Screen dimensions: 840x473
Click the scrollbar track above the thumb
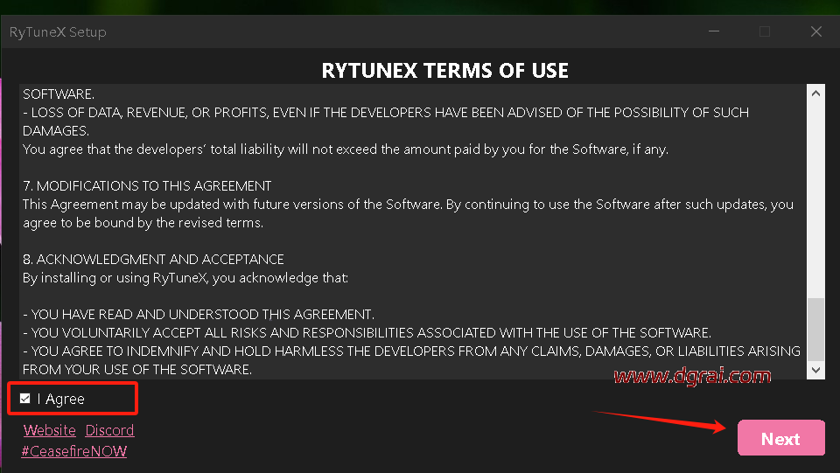[x=815, y=192]
